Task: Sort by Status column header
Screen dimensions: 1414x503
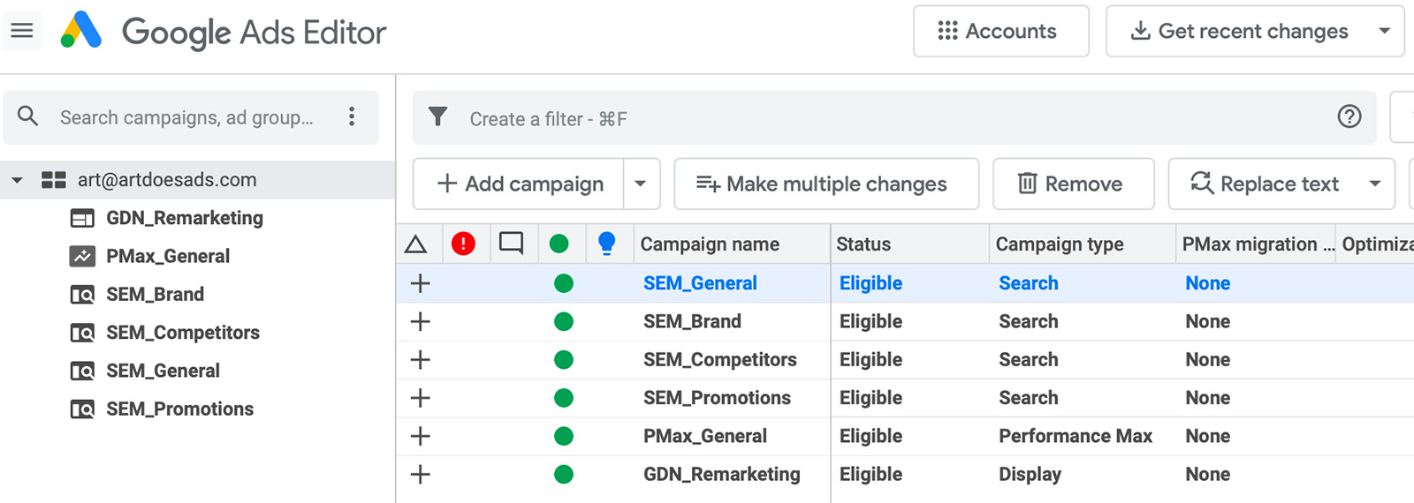Action: click(910, 244)
